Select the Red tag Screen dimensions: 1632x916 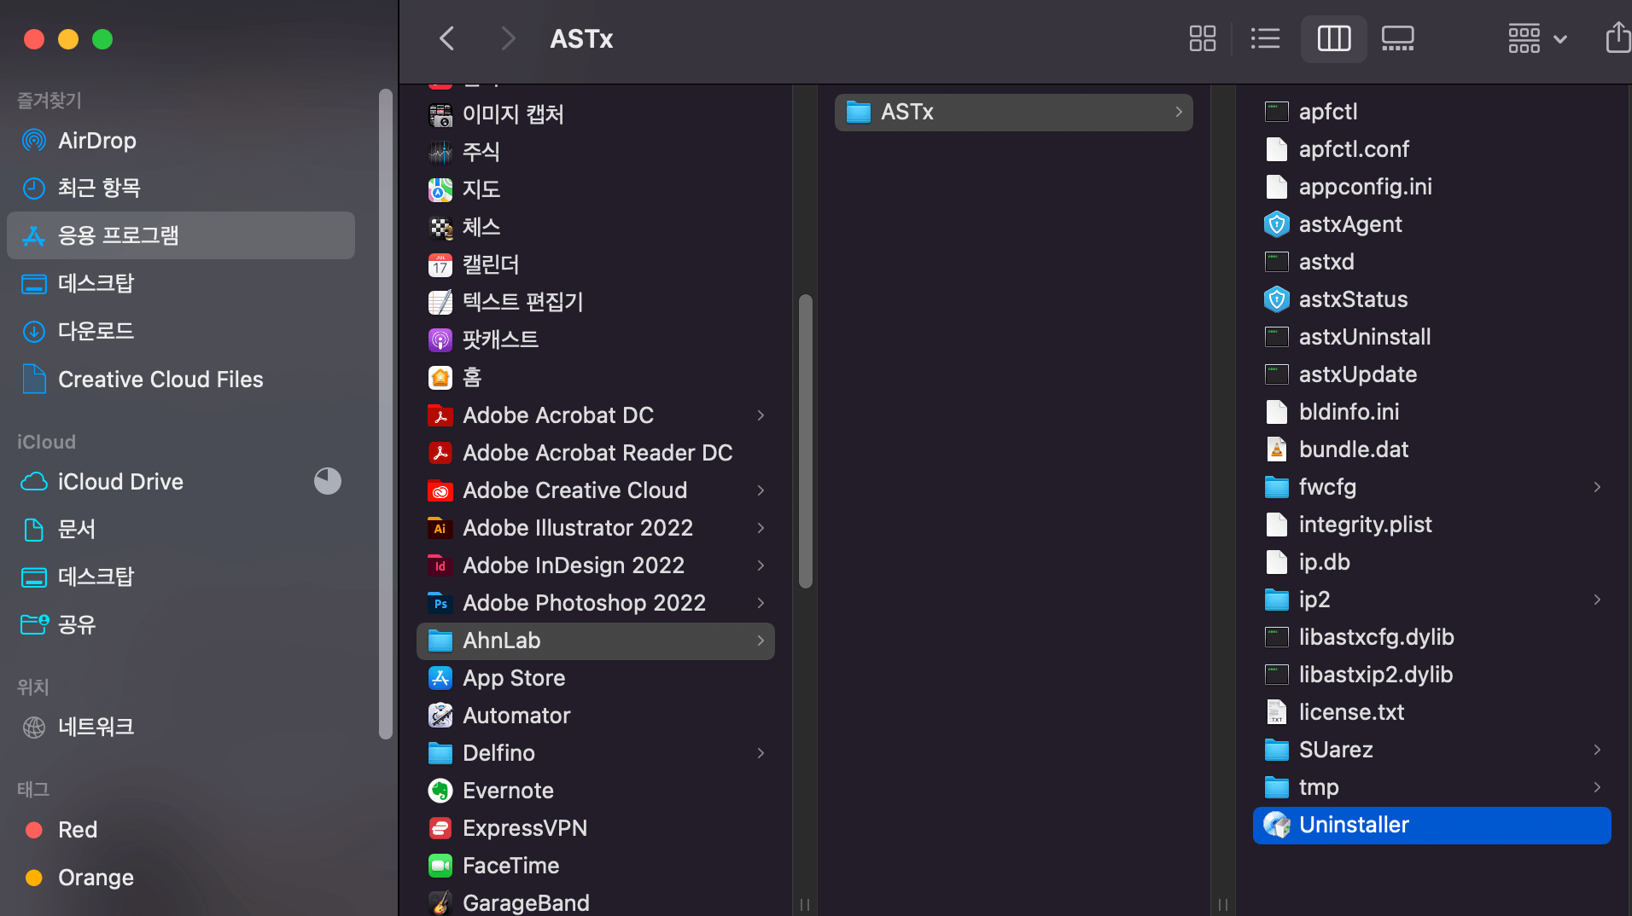coord(181,830)
